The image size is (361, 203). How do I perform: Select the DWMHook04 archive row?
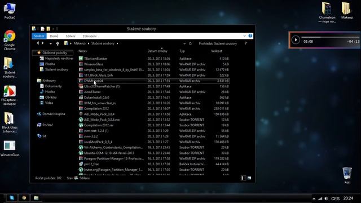[x=153, y=81]
